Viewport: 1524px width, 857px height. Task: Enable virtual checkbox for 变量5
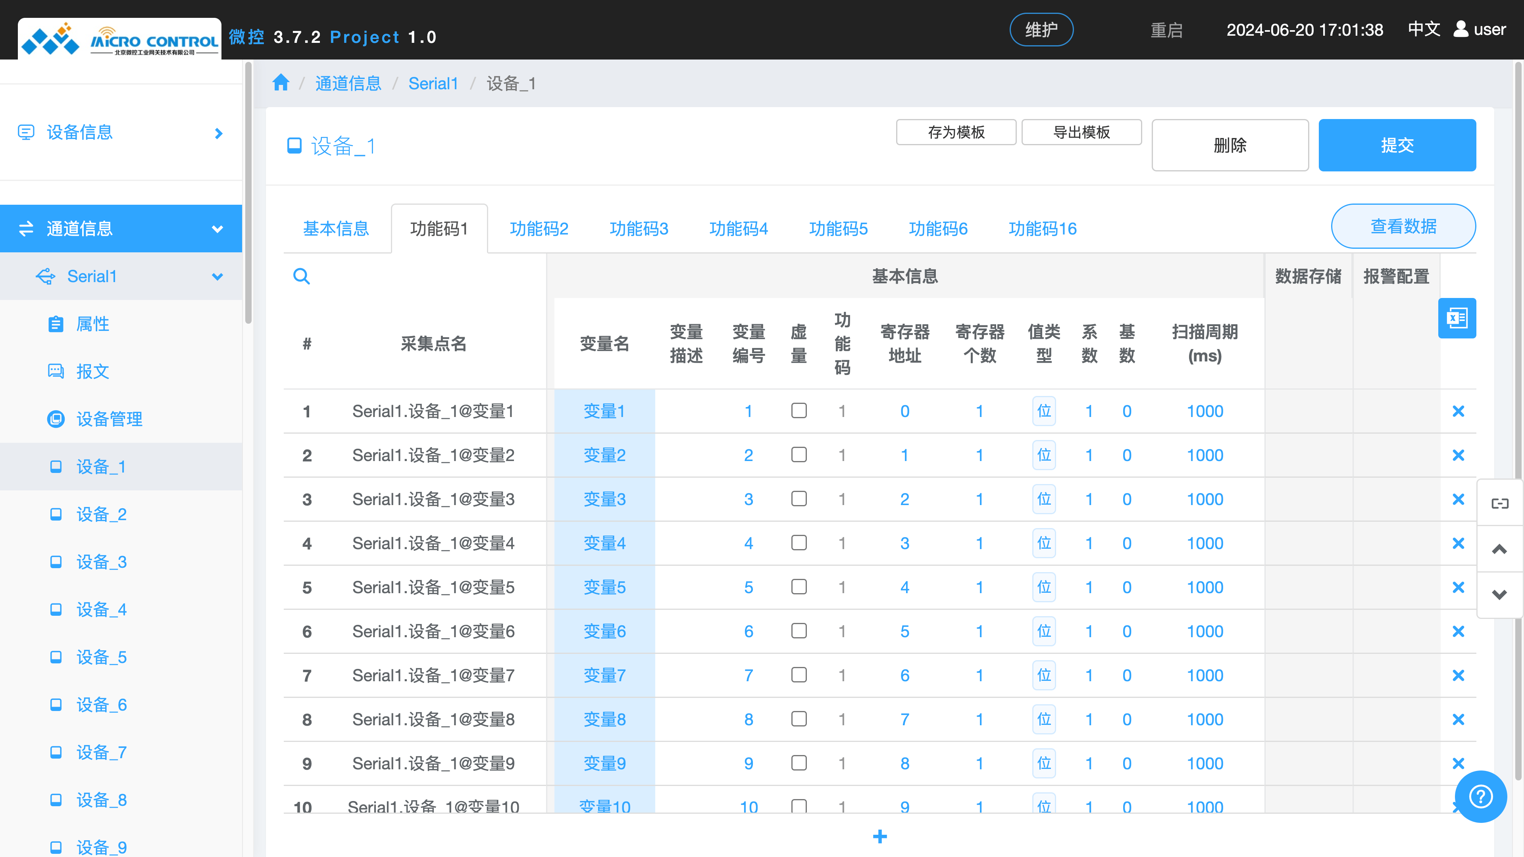tap(799, 587)
